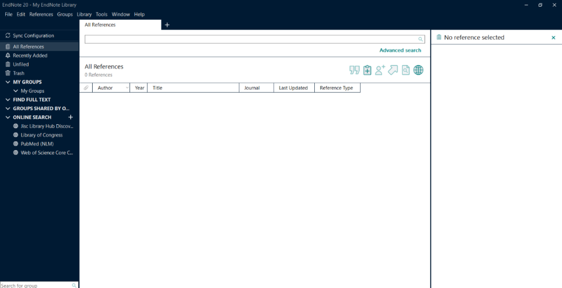
Task: Click the Recently Added bell icon
Action: point(8,56)
